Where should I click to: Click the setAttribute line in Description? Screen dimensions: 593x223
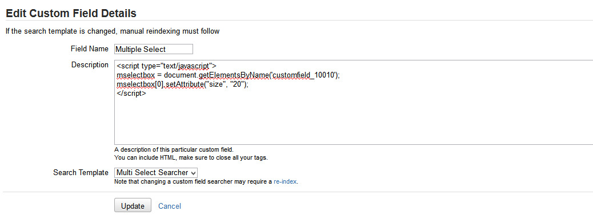pyautogui.click(x=182, y=84)
